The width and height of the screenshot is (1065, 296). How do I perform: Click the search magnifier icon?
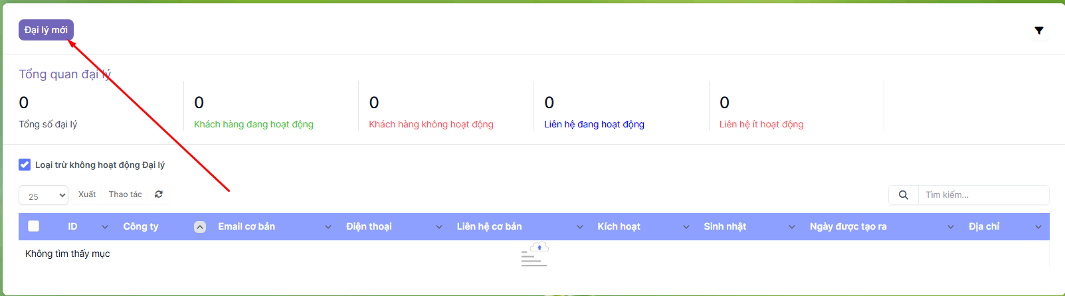tap(904, 195)
